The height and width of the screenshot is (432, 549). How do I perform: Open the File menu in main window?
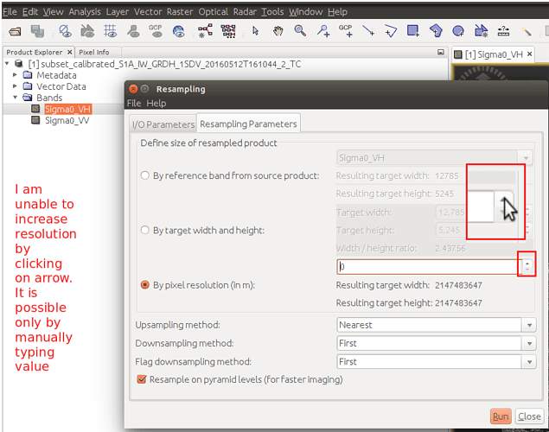click(10, 12)
